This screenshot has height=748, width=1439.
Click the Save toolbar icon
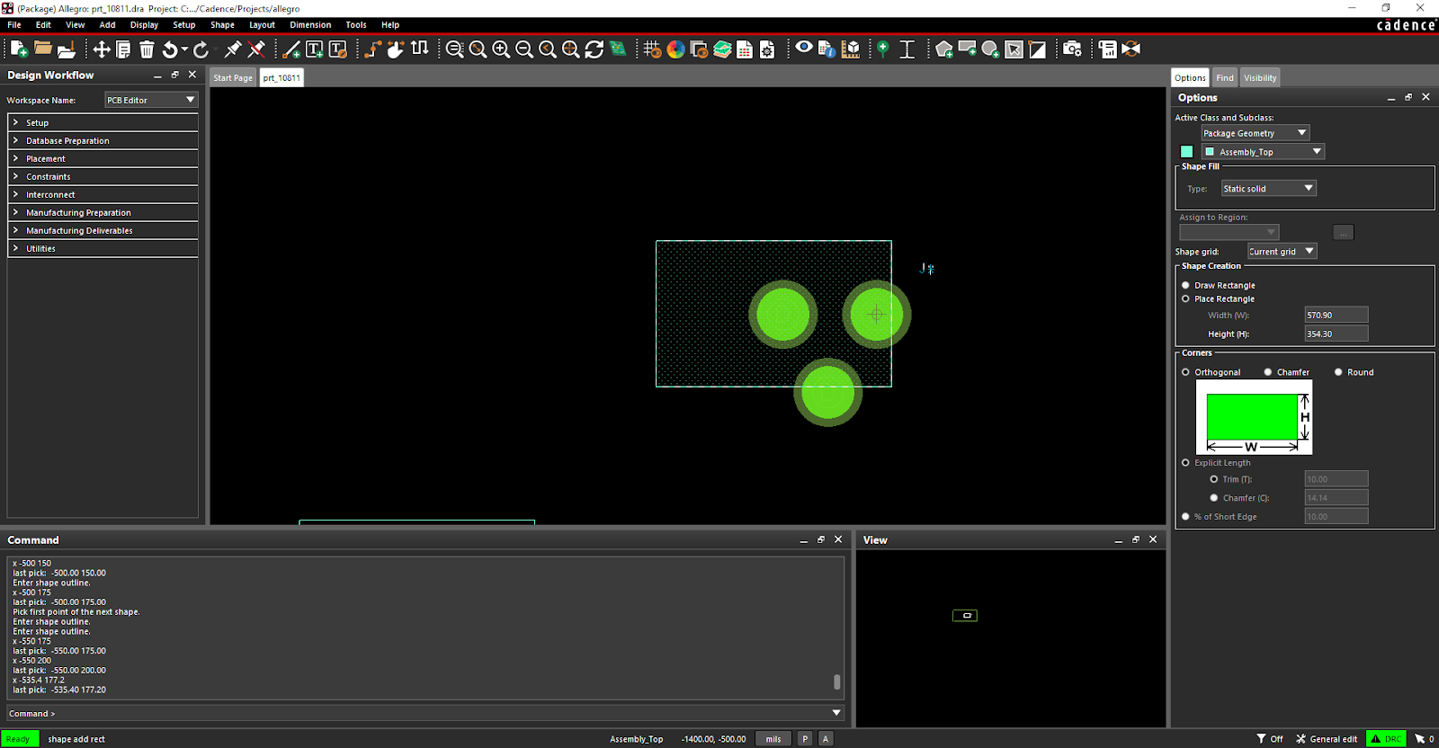pos(66,49)
